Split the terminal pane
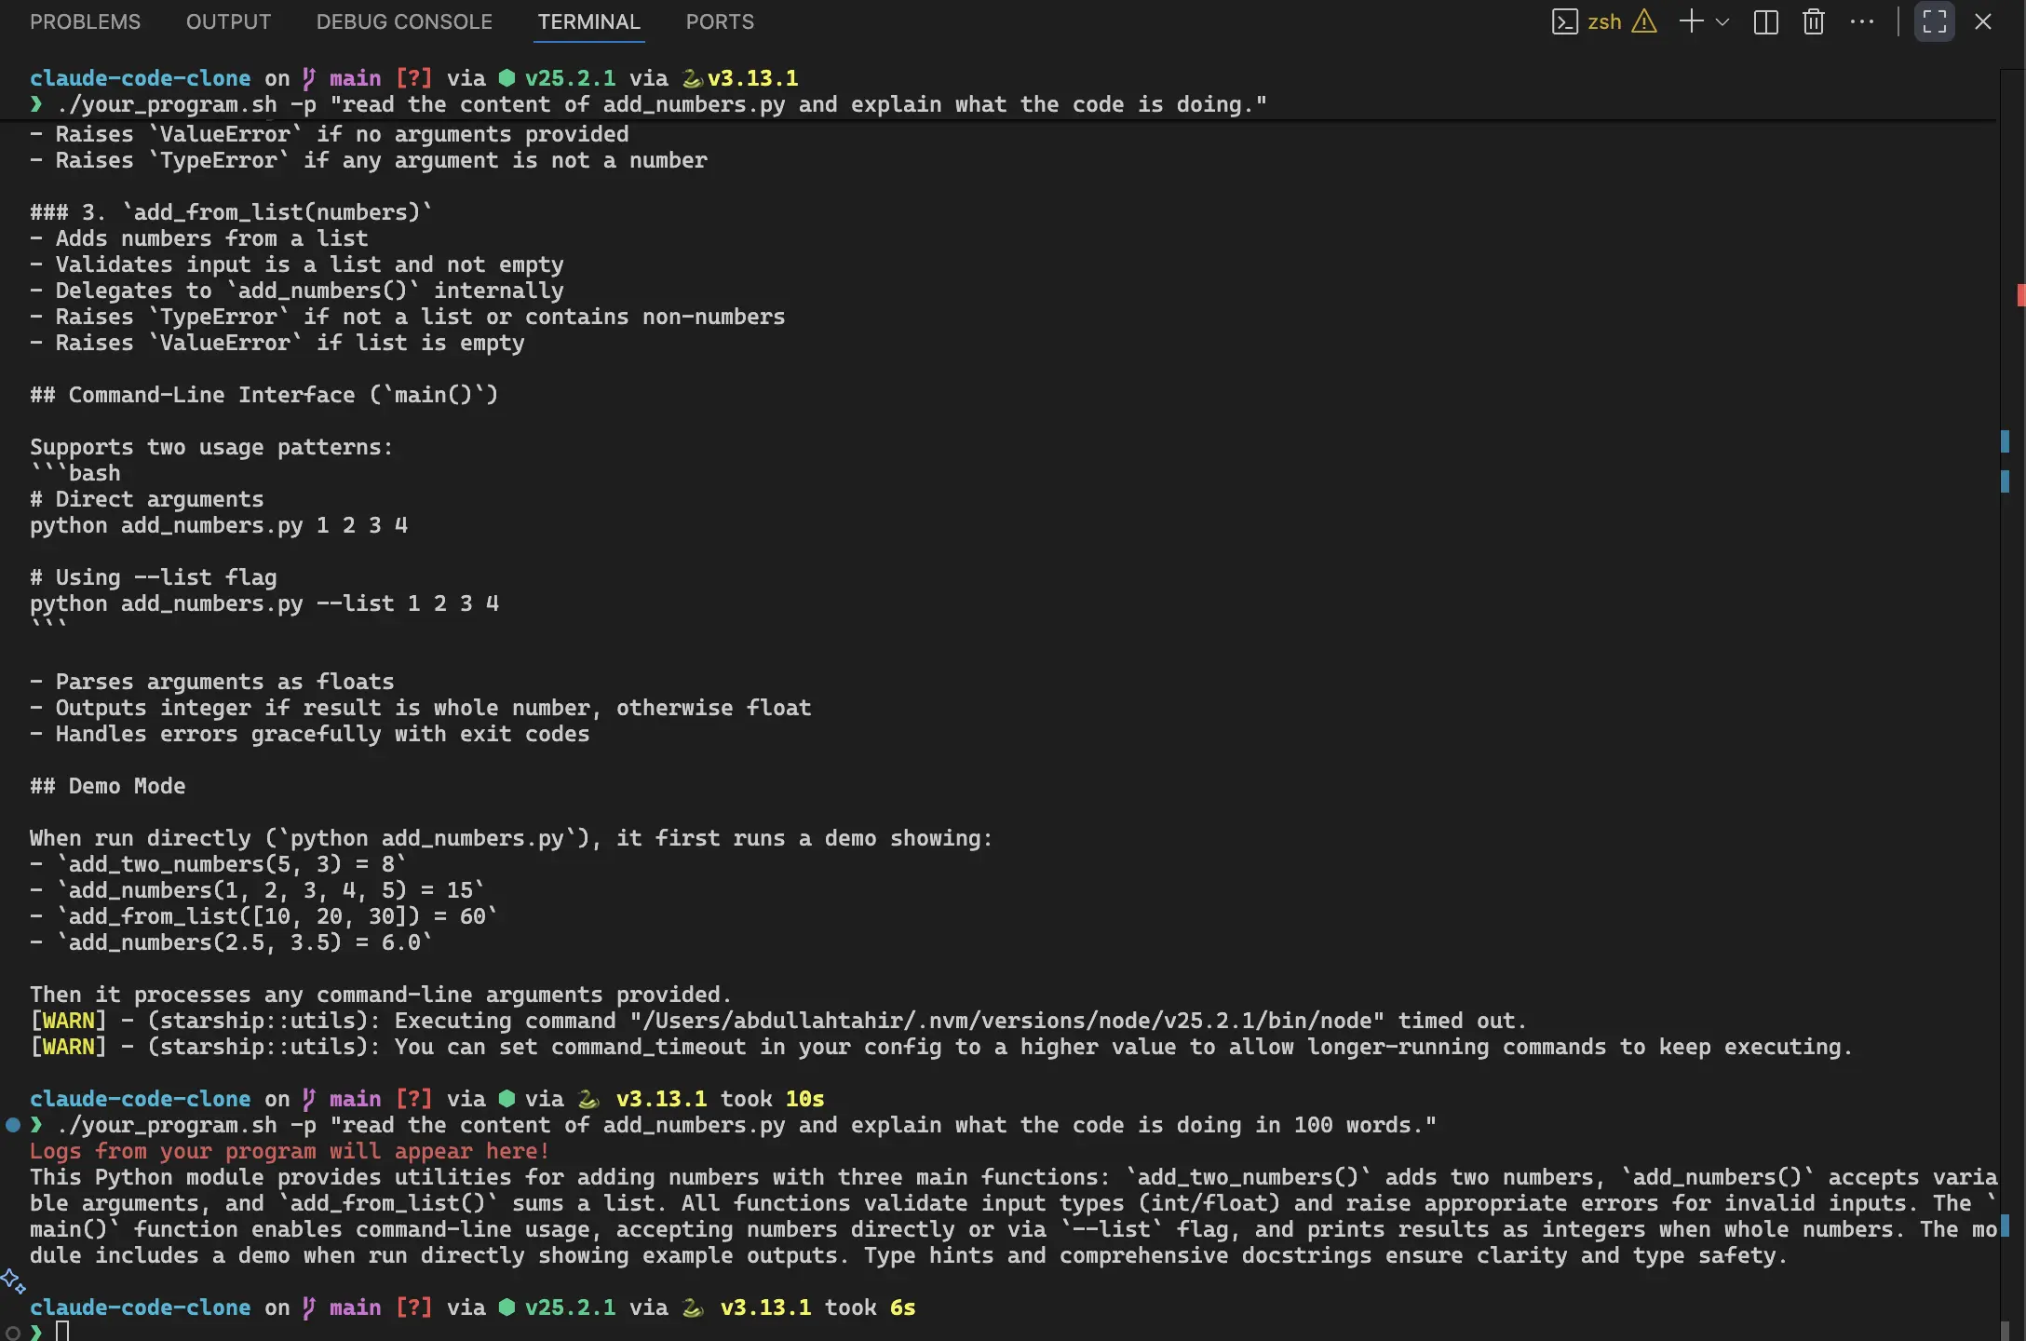 (x=1765, y=21)
